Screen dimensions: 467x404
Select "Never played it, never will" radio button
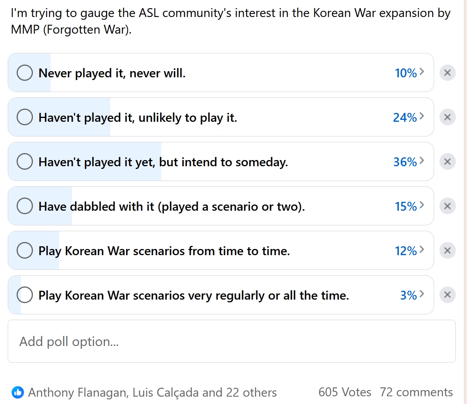25,73
